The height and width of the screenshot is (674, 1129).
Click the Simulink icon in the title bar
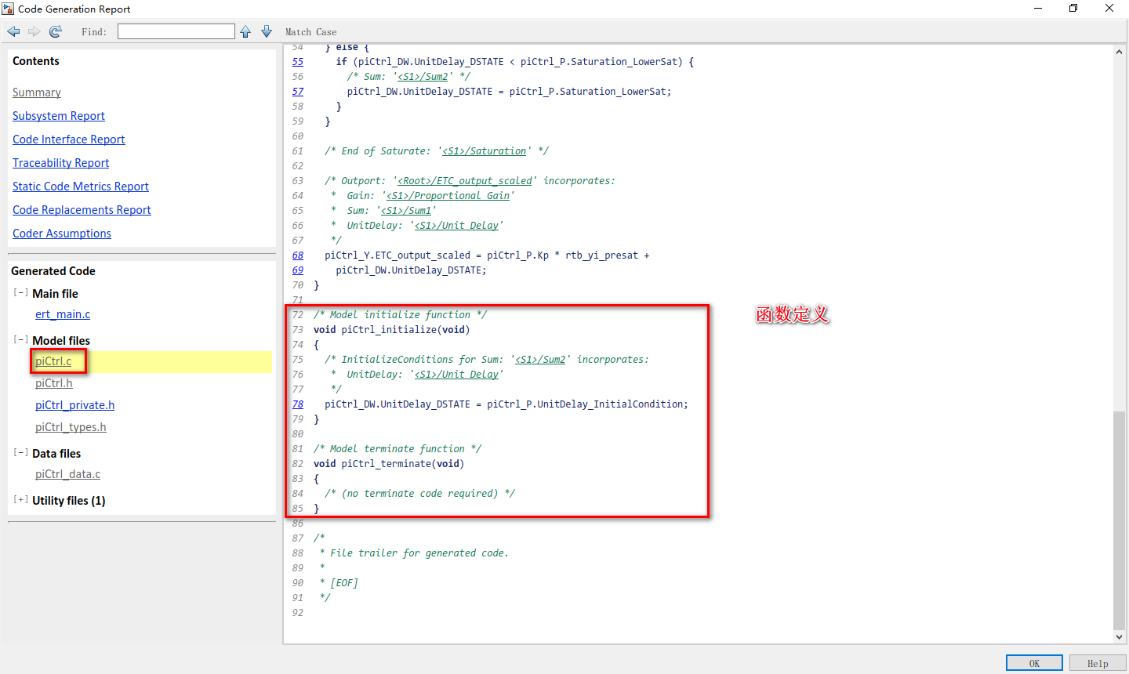click(x=8, y=9)
